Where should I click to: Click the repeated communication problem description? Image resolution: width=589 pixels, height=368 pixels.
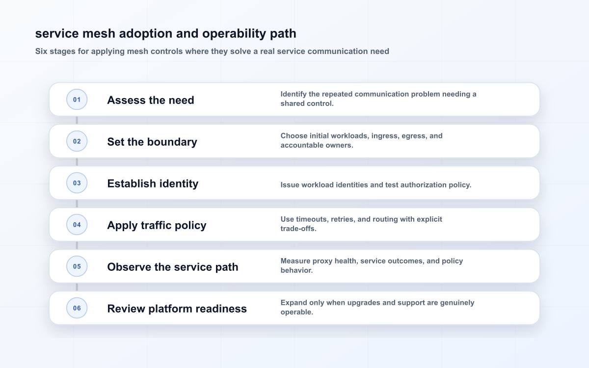coord(378,99)
